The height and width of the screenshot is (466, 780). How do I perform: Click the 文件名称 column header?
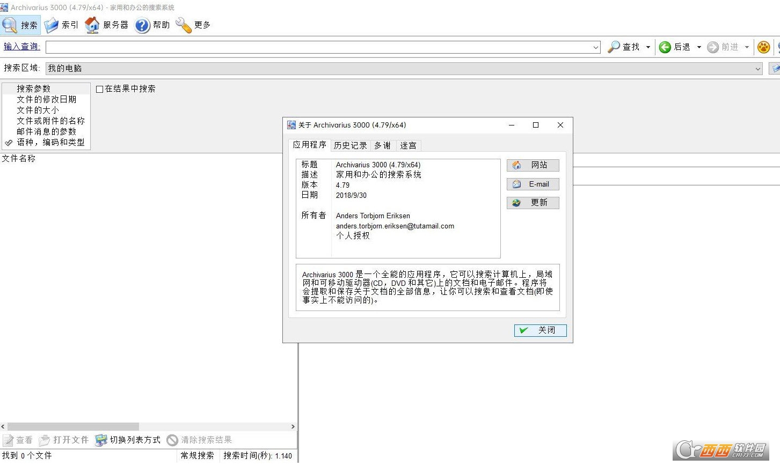[x=19, y=158]
